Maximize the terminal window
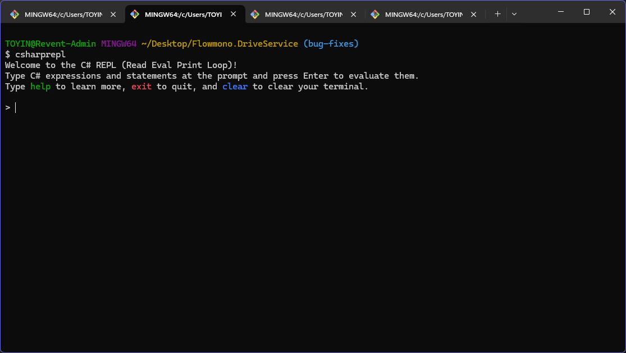The width and height of the screenshot is (626, 353). coord(586,12)
